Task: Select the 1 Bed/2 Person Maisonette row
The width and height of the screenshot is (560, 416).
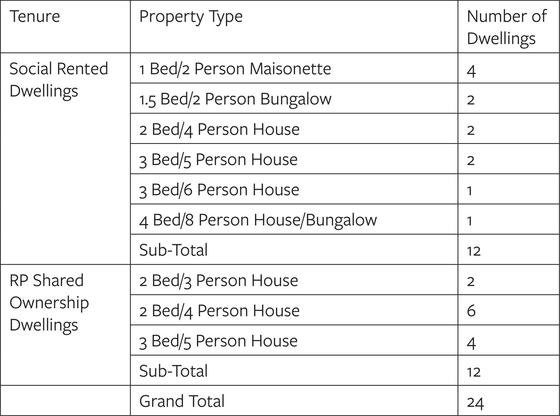Action: click(345, 68)
